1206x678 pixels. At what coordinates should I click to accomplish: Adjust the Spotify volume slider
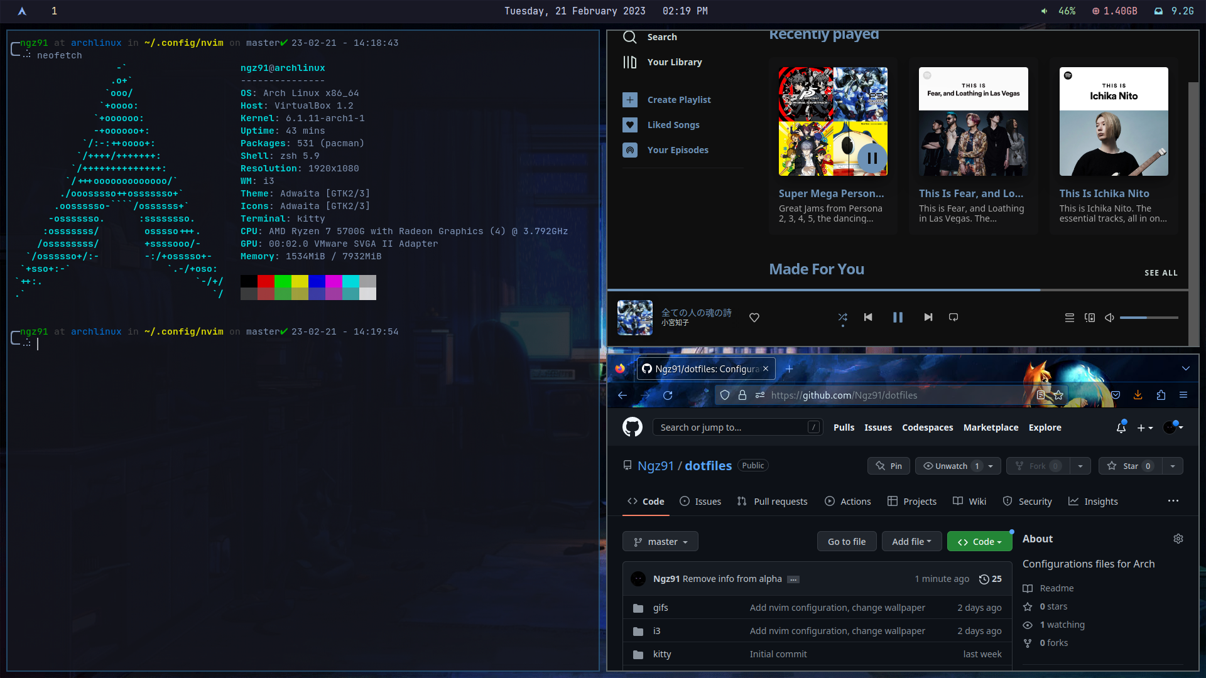coord(1148,318)
